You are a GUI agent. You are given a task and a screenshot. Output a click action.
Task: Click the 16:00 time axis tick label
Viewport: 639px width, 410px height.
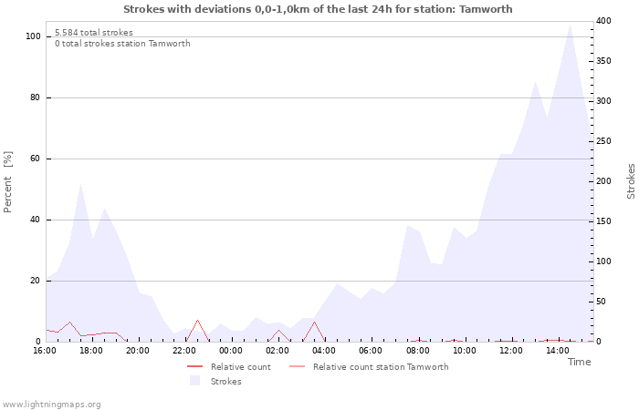45,351
